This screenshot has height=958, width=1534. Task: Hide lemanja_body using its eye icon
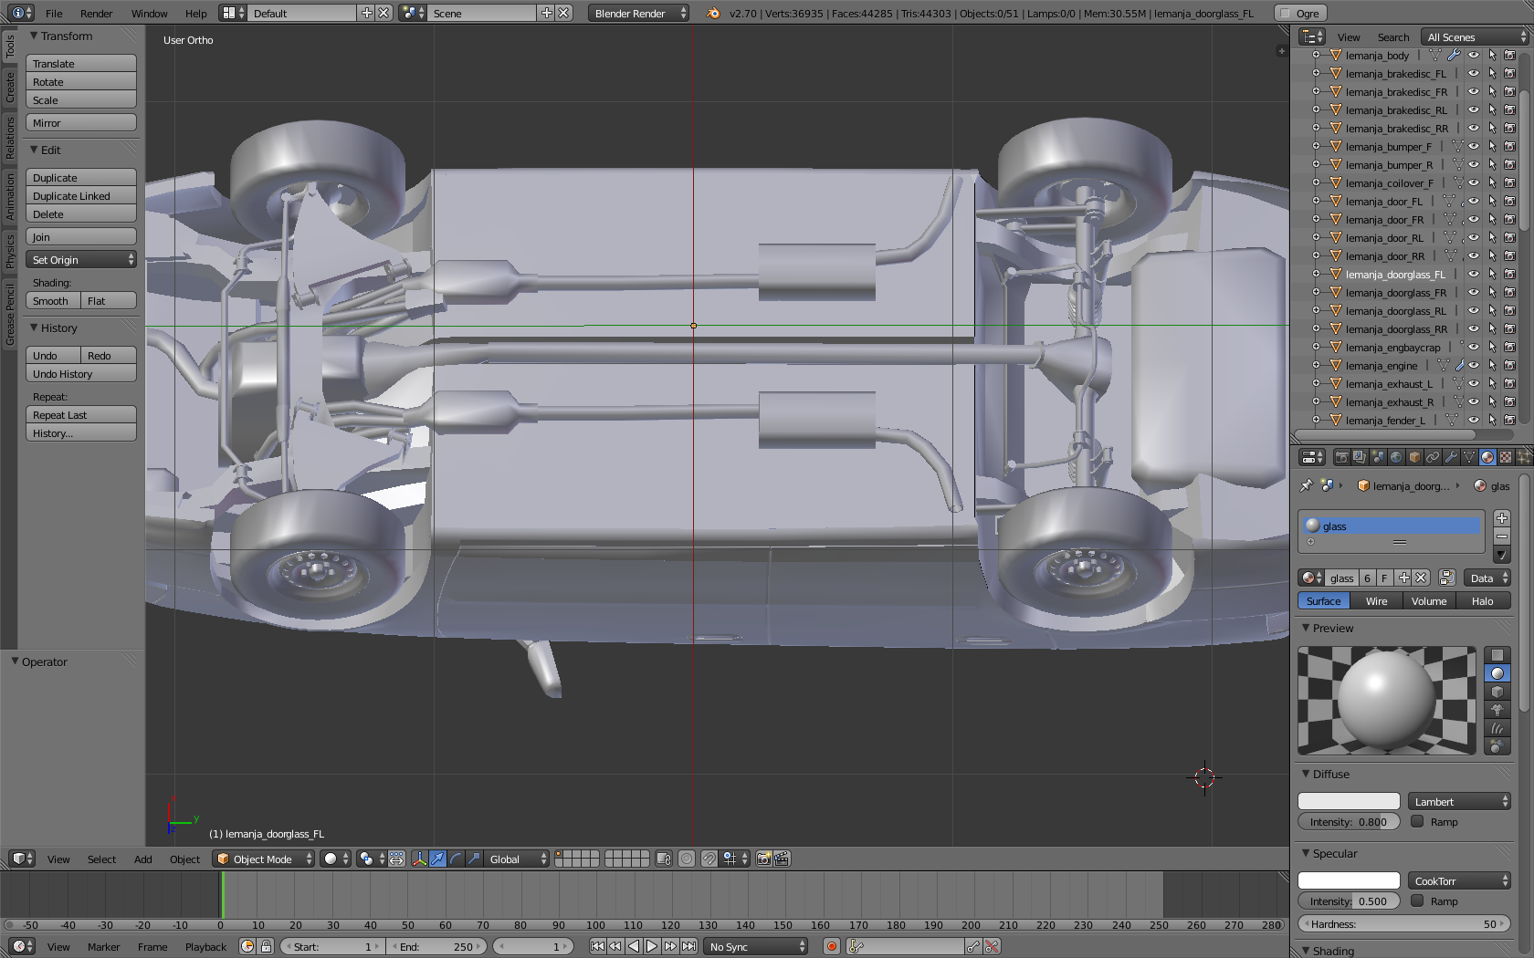click(x=1473, y=56)
